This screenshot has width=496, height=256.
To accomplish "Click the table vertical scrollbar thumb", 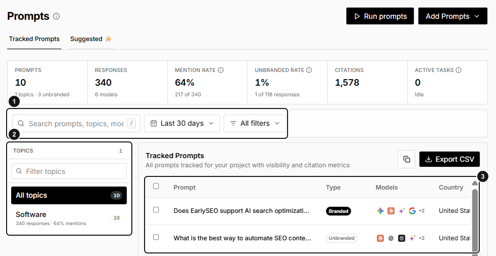I will tap(475, 220).
